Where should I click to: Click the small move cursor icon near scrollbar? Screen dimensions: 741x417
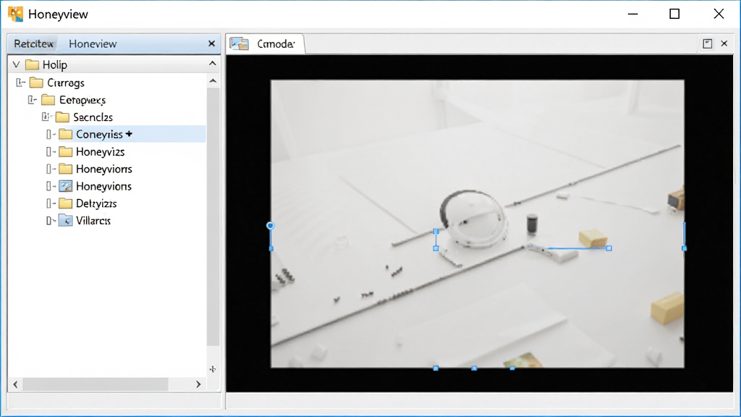213,369
